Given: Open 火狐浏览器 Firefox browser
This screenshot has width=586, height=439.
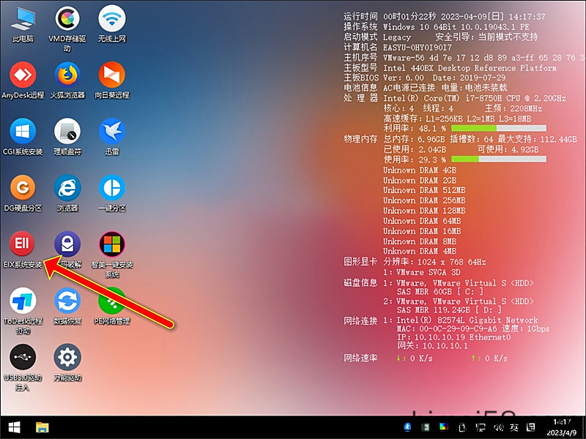Looking at the screenshot, I should [x=67, y=80].
